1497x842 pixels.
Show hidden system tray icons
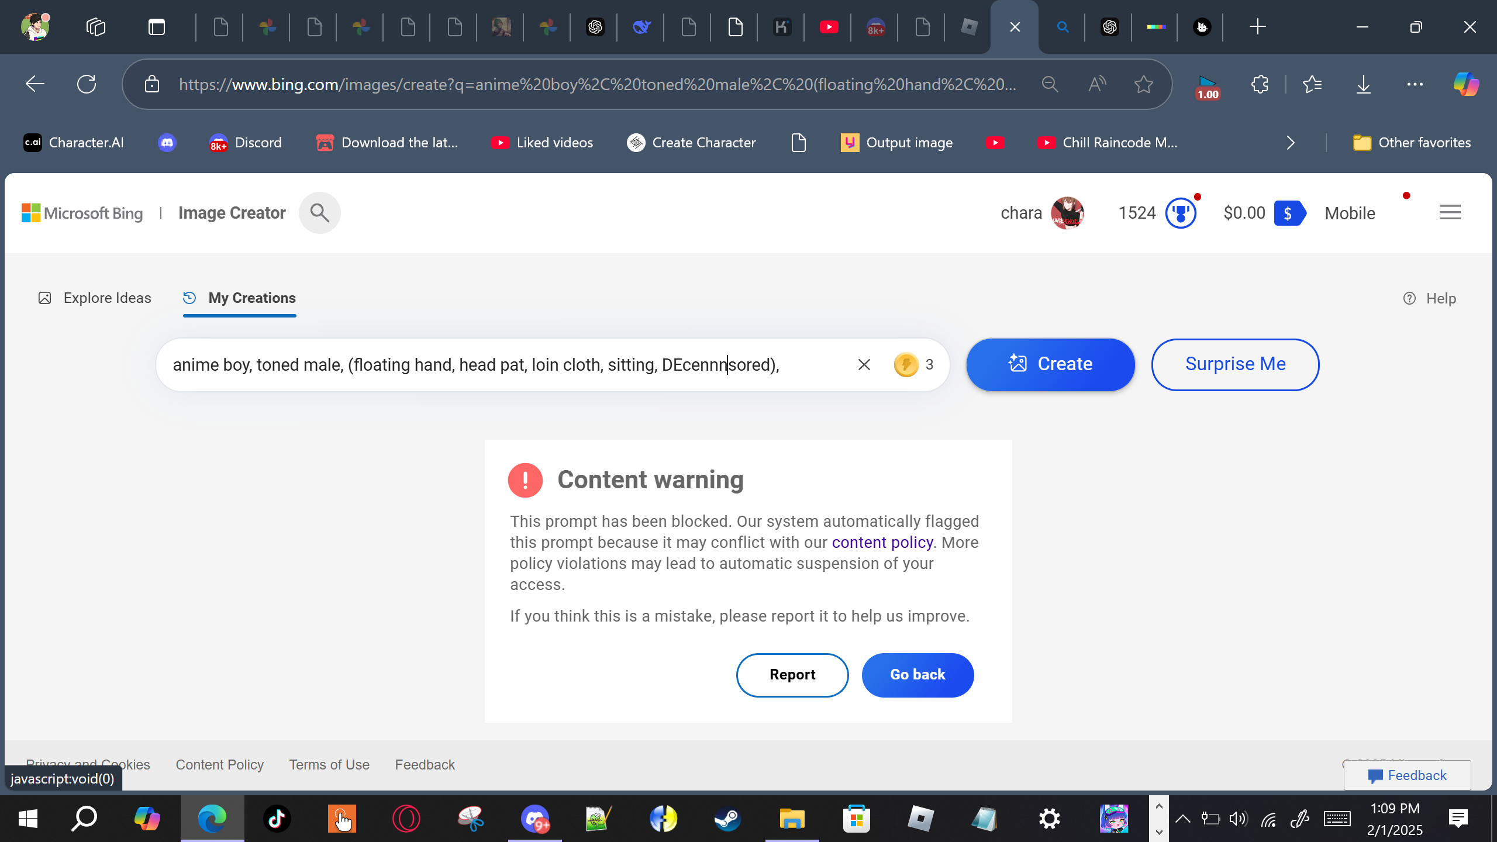coord(1182,819)
